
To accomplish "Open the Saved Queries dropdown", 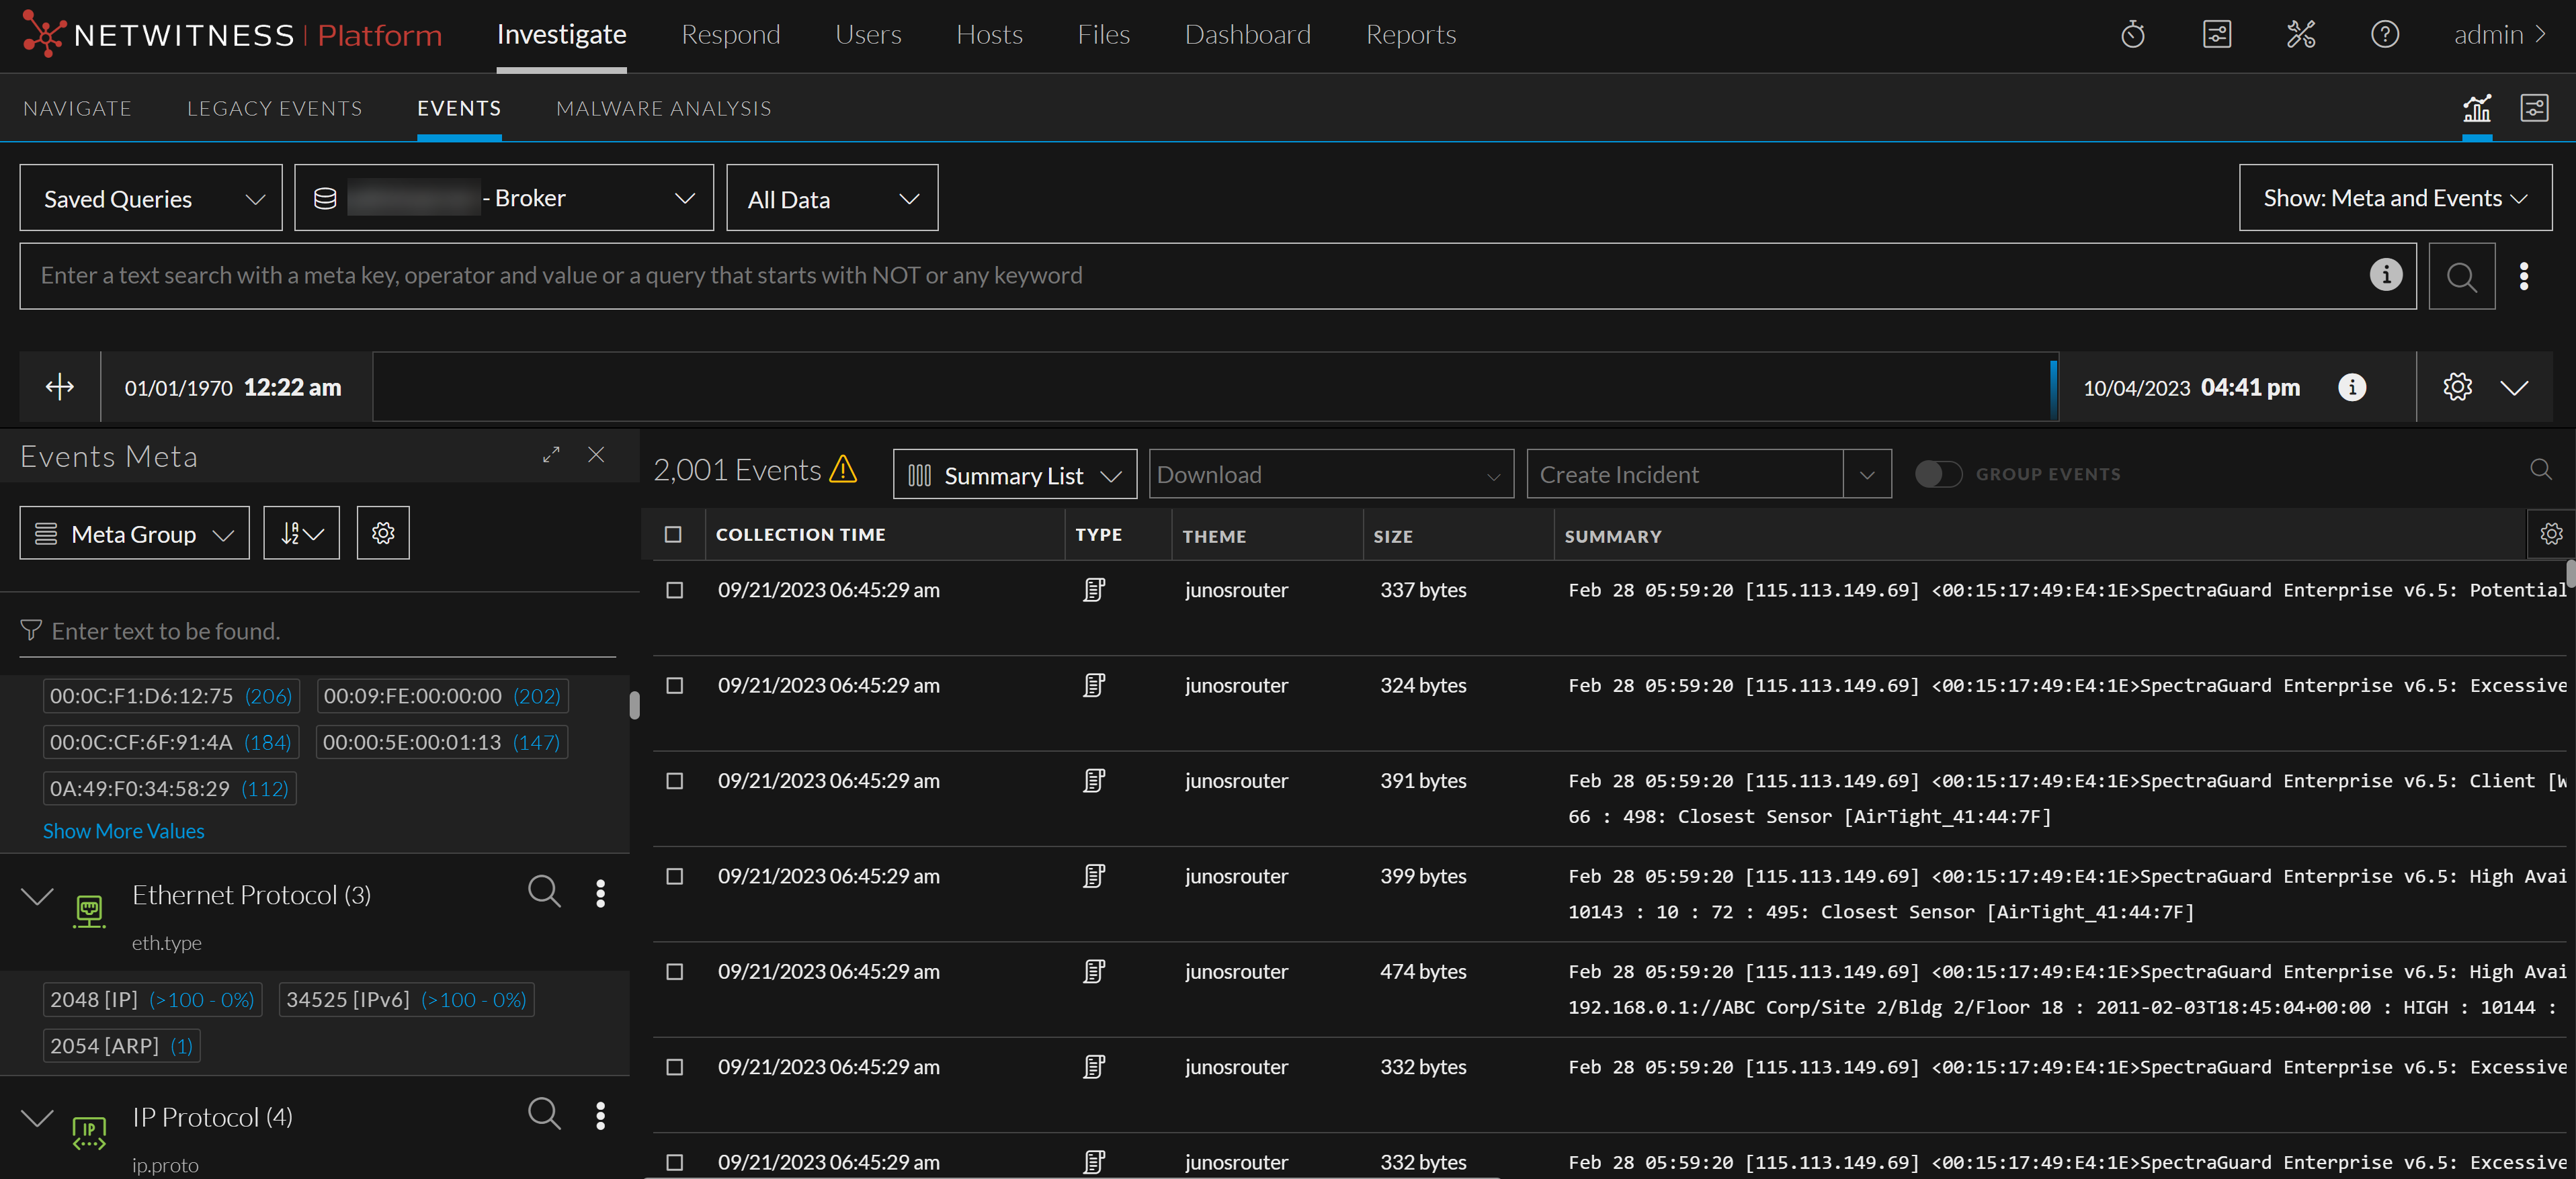I will (151, 198).
